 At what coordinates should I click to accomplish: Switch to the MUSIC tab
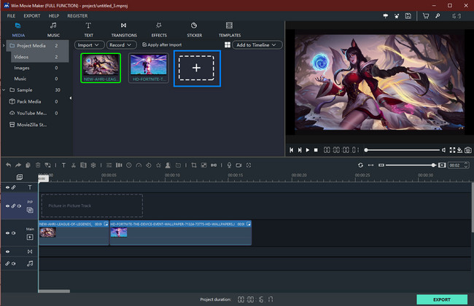pos(53,30)
